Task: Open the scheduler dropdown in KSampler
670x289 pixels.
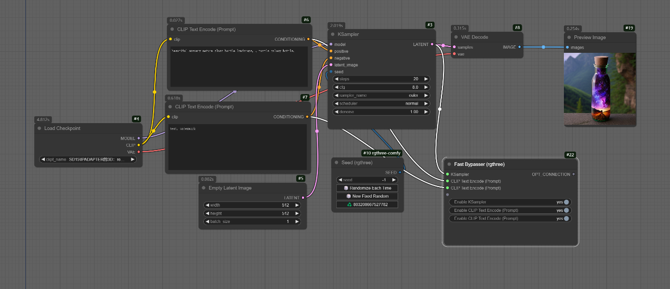Action: (381, 104)
